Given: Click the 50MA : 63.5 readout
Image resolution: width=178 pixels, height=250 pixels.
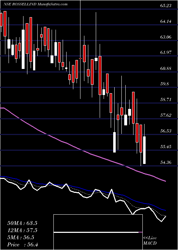Looking at the screenshot, I should coord(22,223).
